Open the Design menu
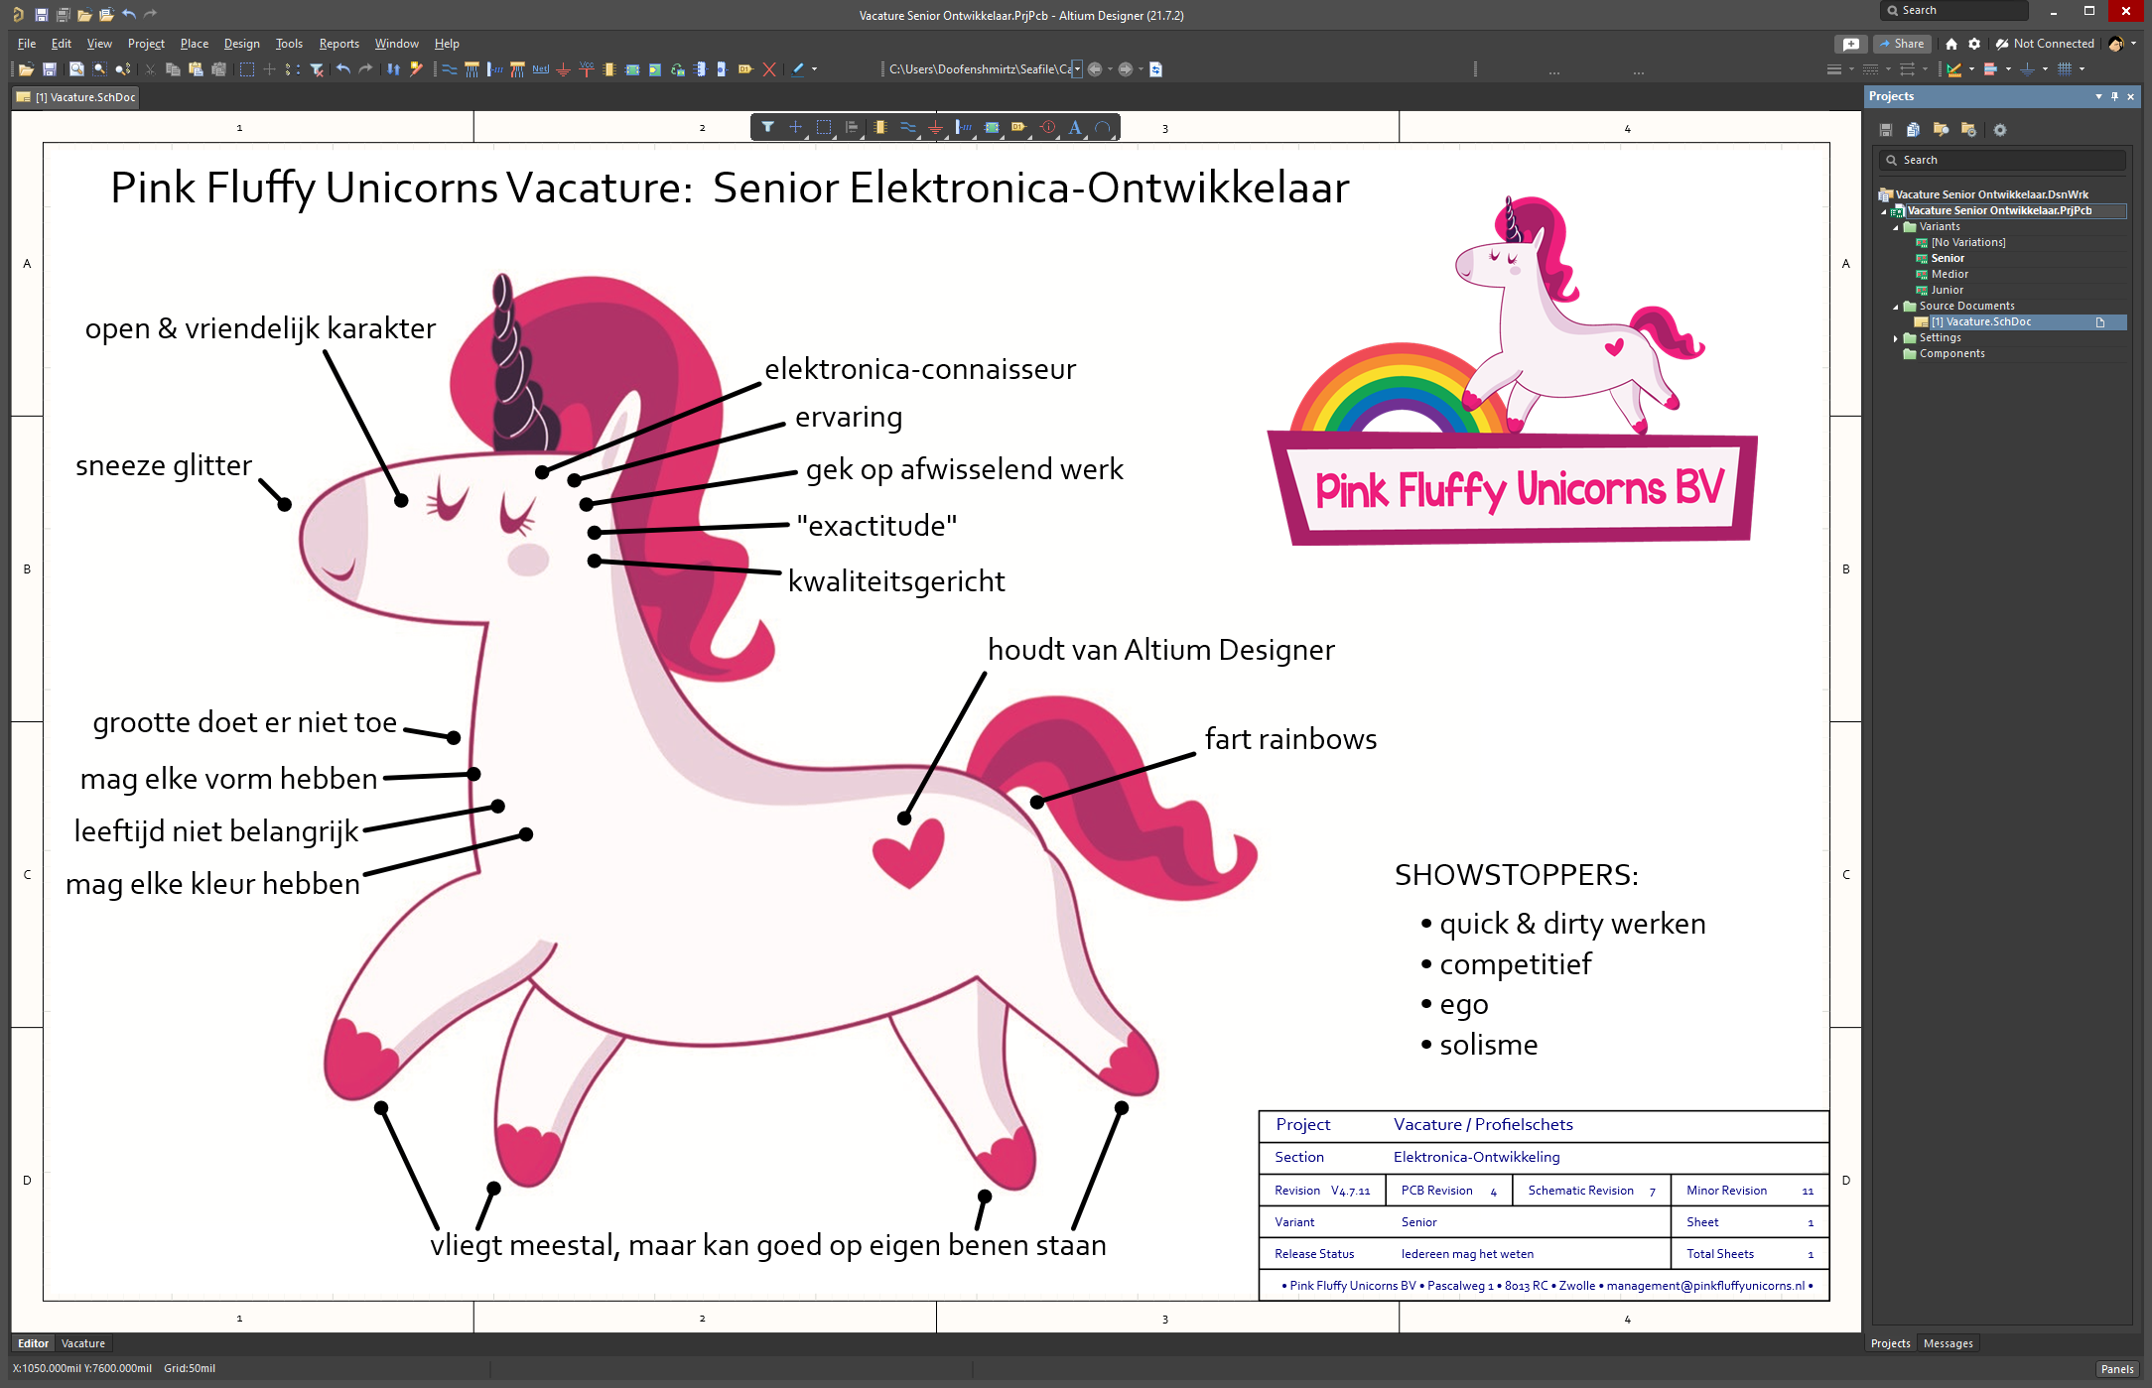This screenshot has width=2152, height=1388. coord(241,44)
